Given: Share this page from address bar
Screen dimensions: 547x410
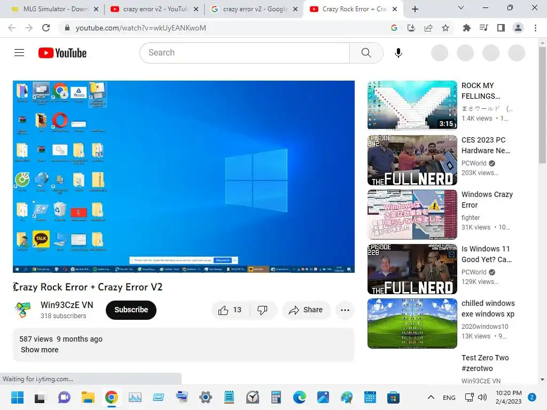Looking at the screenshot, I should click(x=428, y=28).
